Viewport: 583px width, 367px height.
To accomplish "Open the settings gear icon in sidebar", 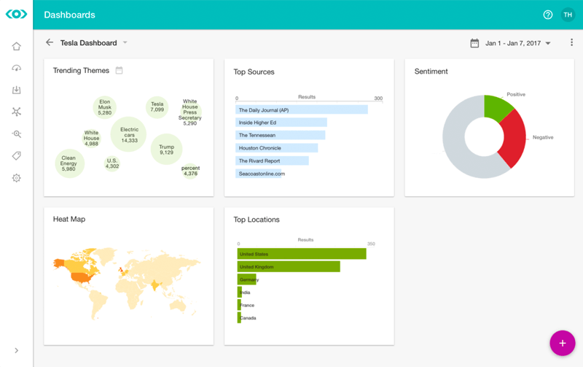I will [16, 178].
